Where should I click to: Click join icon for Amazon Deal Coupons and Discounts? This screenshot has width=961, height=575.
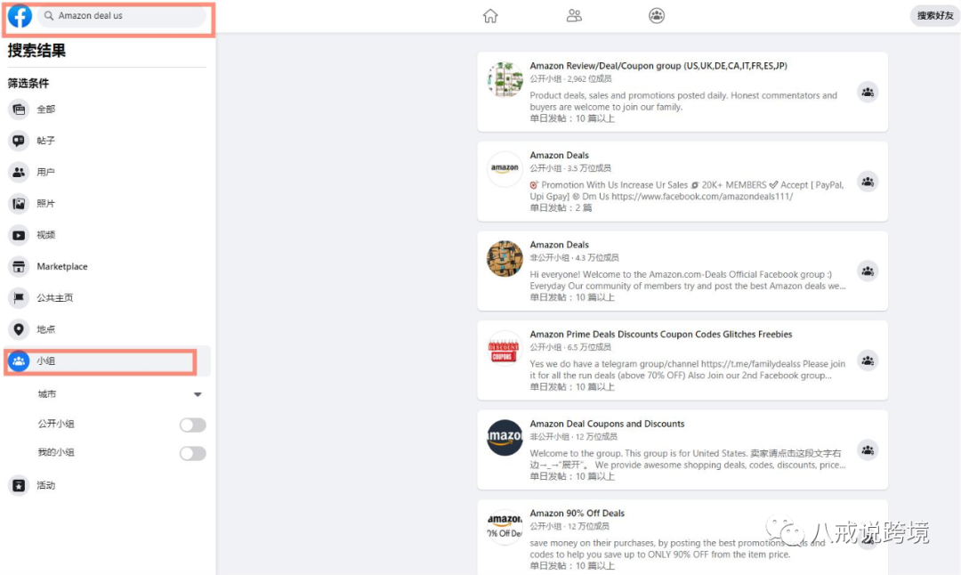pos(868,450)
